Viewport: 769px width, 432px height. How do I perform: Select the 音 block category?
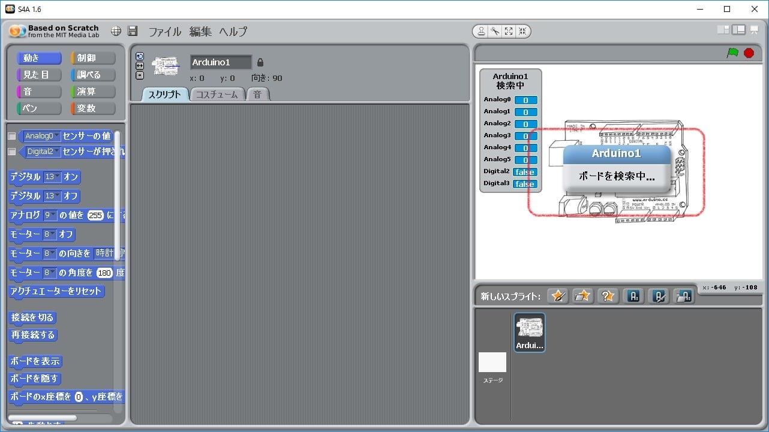(x=39, y=92)
